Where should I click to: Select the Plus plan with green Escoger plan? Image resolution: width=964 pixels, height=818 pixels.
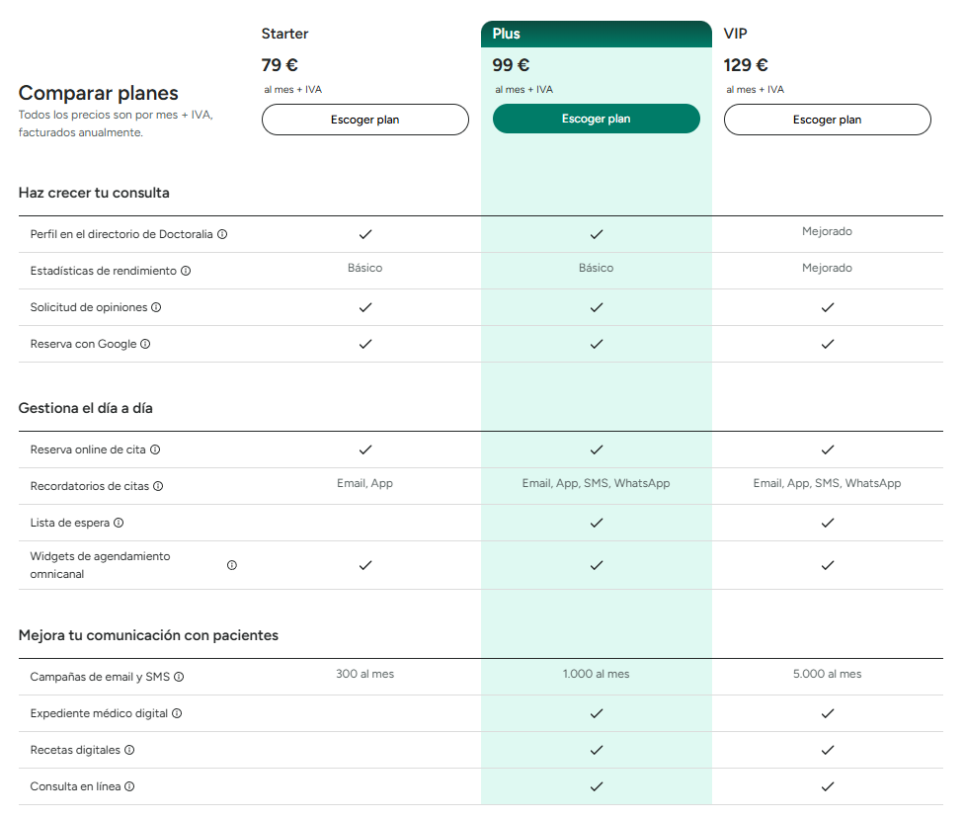click(596, 119)
